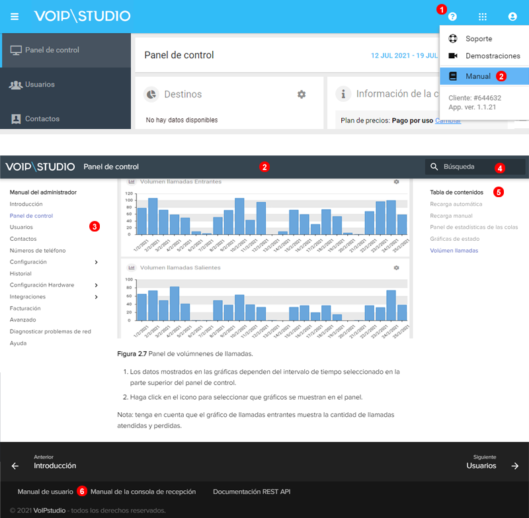Open Panel de control in manual navigation

[x=31, y=216]
